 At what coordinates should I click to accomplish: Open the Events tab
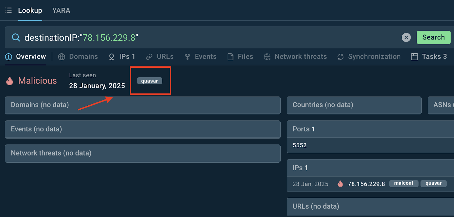200,57
